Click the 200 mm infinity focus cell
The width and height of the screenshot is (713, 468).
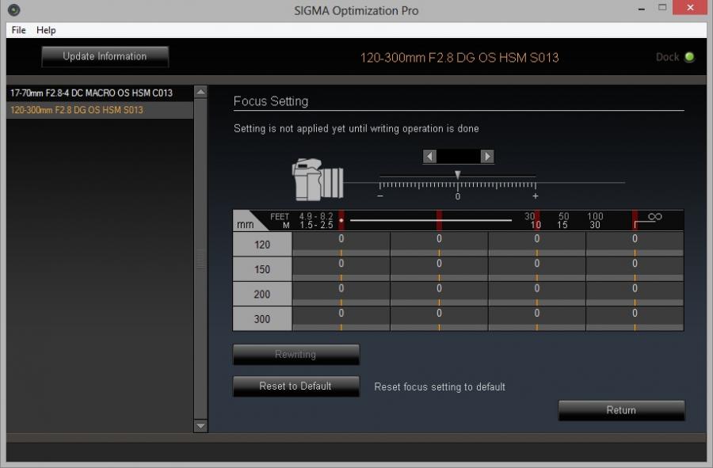point(635,294)
